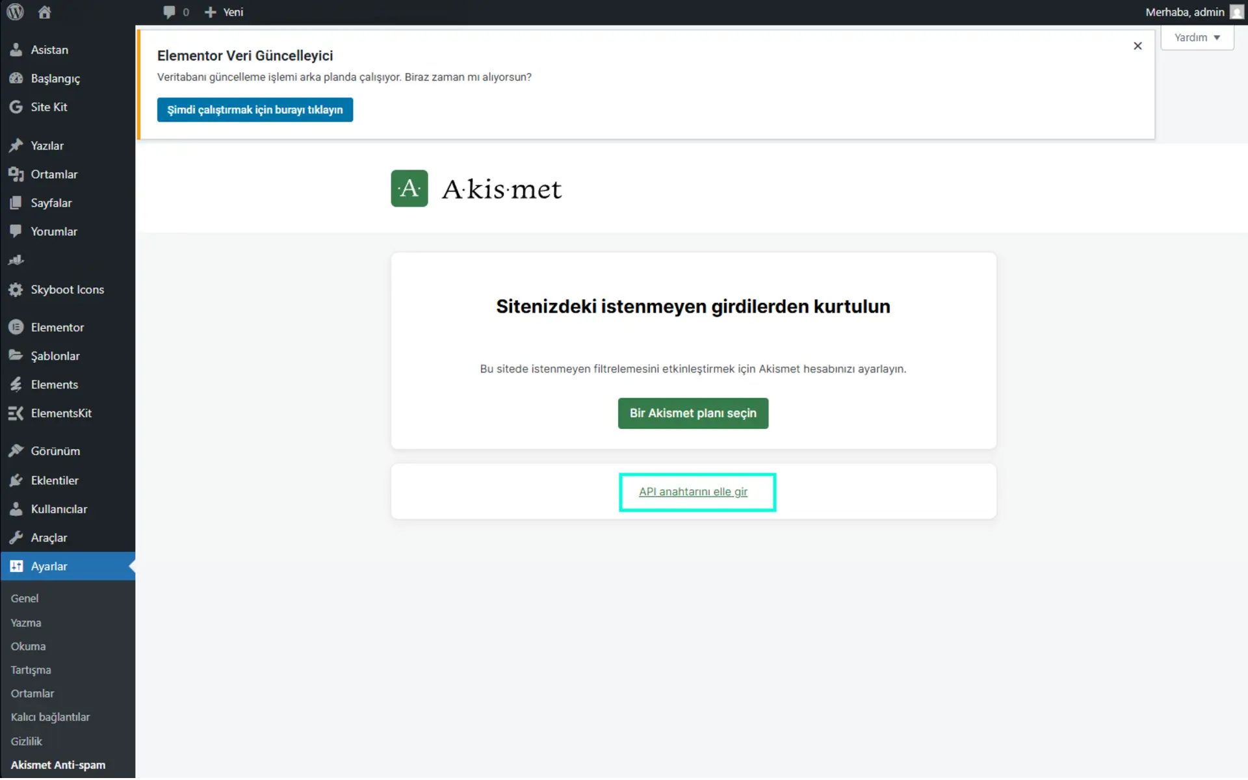Click the Şablonlar folder icon
This screenshot has width=1248, height=780.
pyautogui.click(x=16, y=356)
